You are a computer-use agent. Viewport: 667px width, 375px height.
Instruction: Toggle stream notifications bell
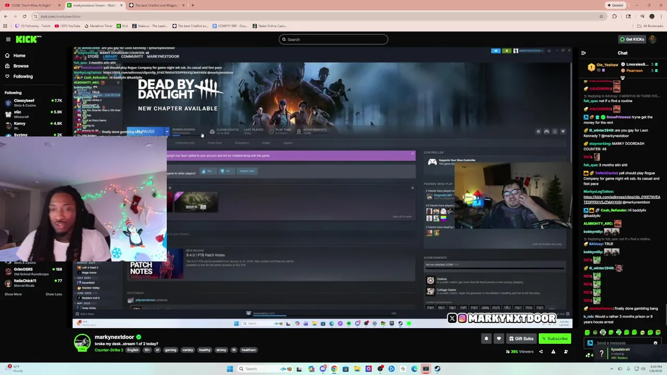click(486, 339)
